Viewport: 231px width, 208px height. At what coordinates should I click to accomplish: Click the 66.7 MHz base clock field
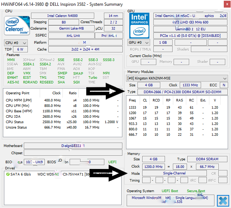point(207,167)
